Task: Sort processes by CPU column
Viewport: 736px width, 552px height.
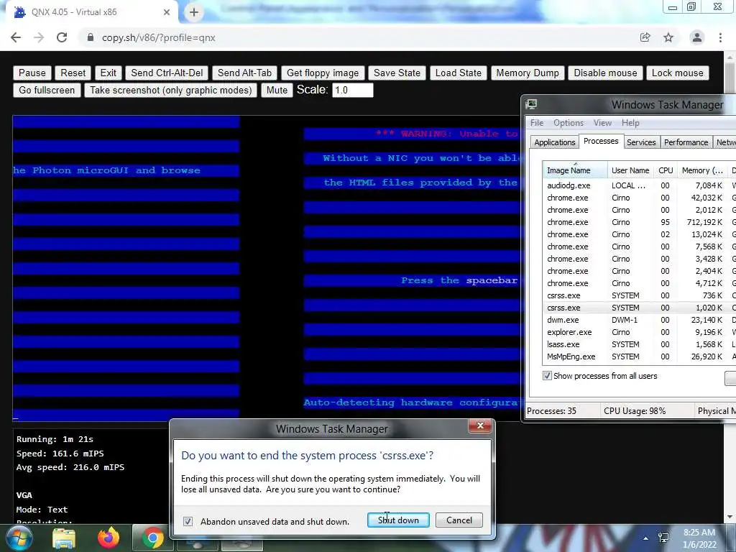Action: click(x=666, y=170)
